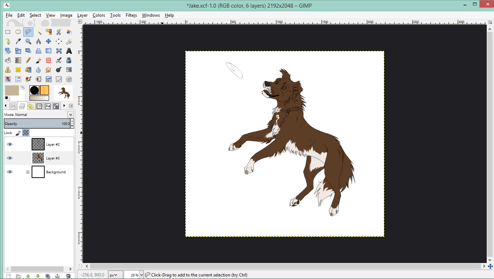The image size is (494, 279).
Task: Choose the Flip tool
Action: (x=48, y=51)
